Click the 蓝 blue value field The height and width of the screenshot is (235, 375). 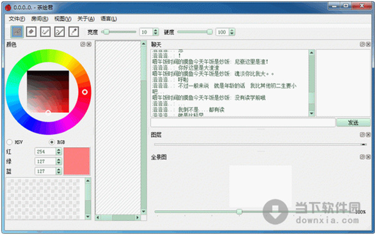46,171
